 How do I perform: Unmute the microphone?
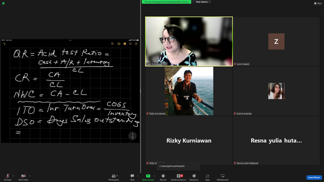click(x=8, y=177)
